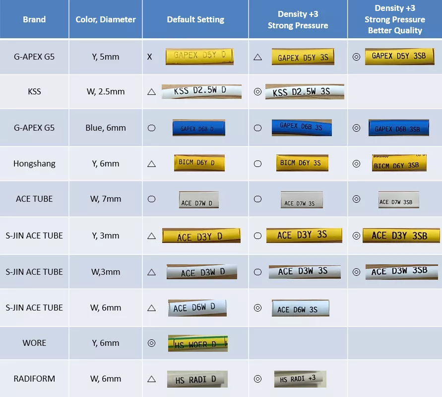442x397 pixels.
Task: Click the double-circle rating beside BICM D6Y 3SB
Action: (x=356, y=163)
